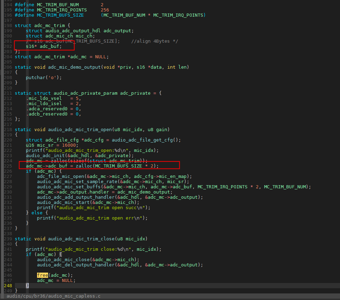Click the highlighted 'free' keyword on line 246
Image resolution: width=340 pixels, height=300 pixels.
(43, 275)
